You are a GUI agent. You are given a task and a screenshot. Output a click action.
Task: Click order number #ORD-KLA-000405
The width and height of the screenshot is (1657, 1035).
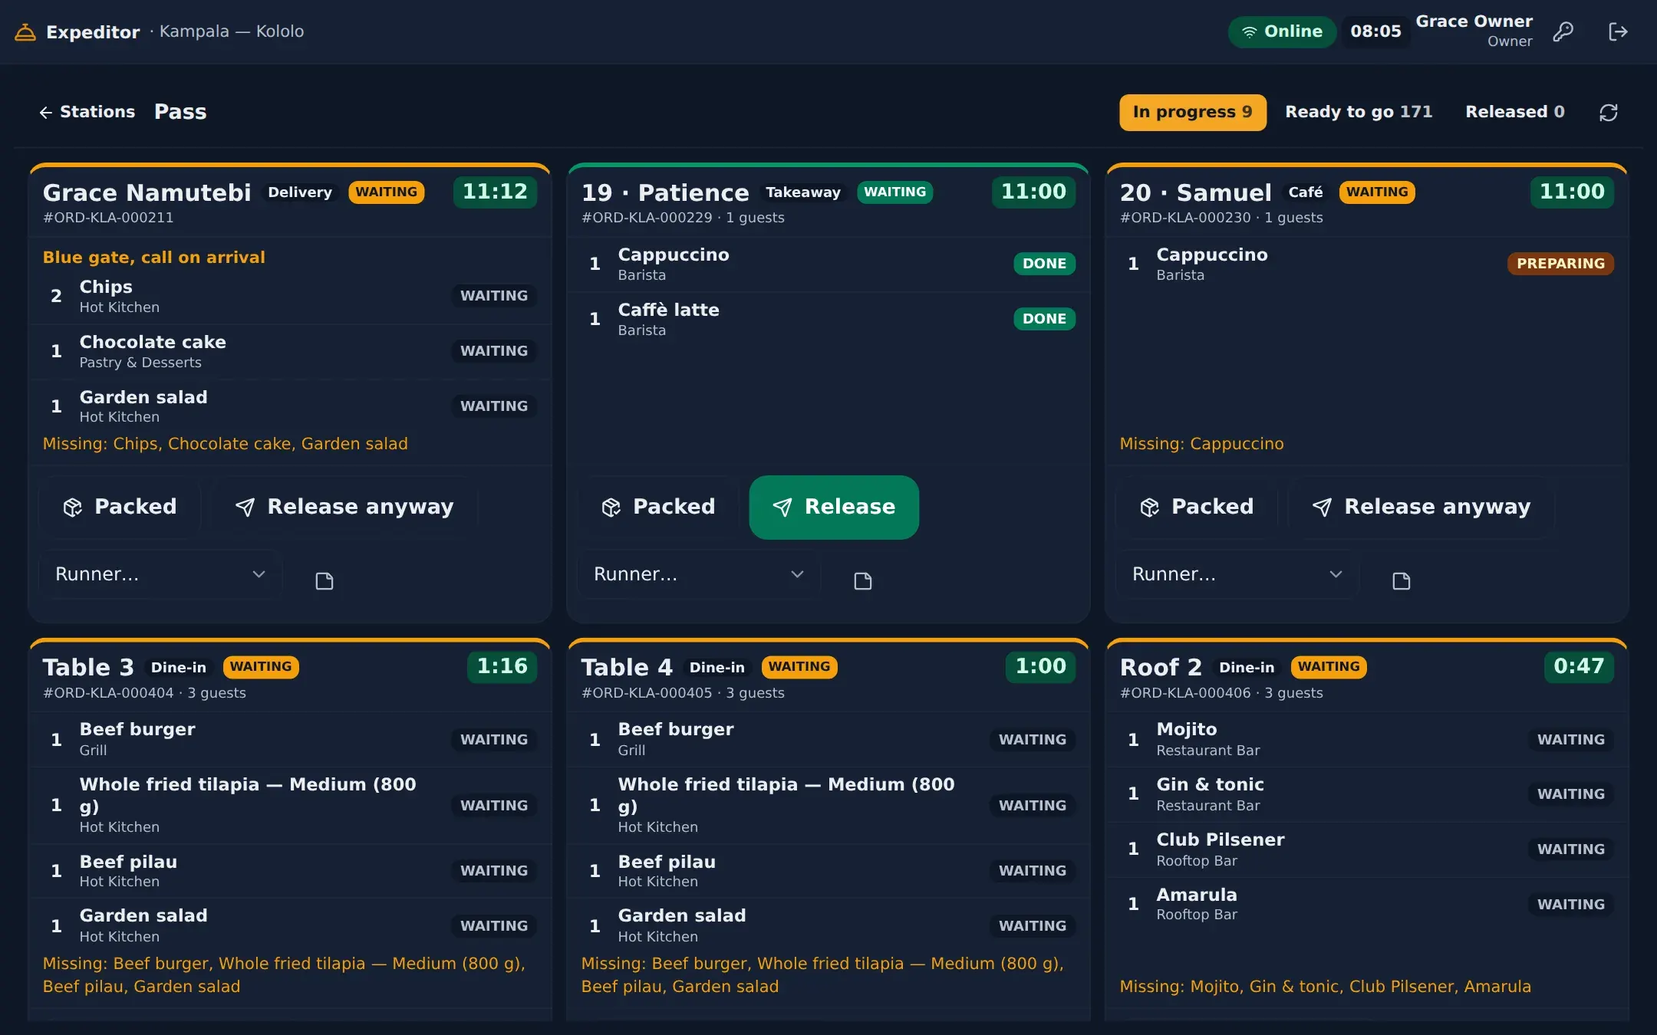click(647, 693)
